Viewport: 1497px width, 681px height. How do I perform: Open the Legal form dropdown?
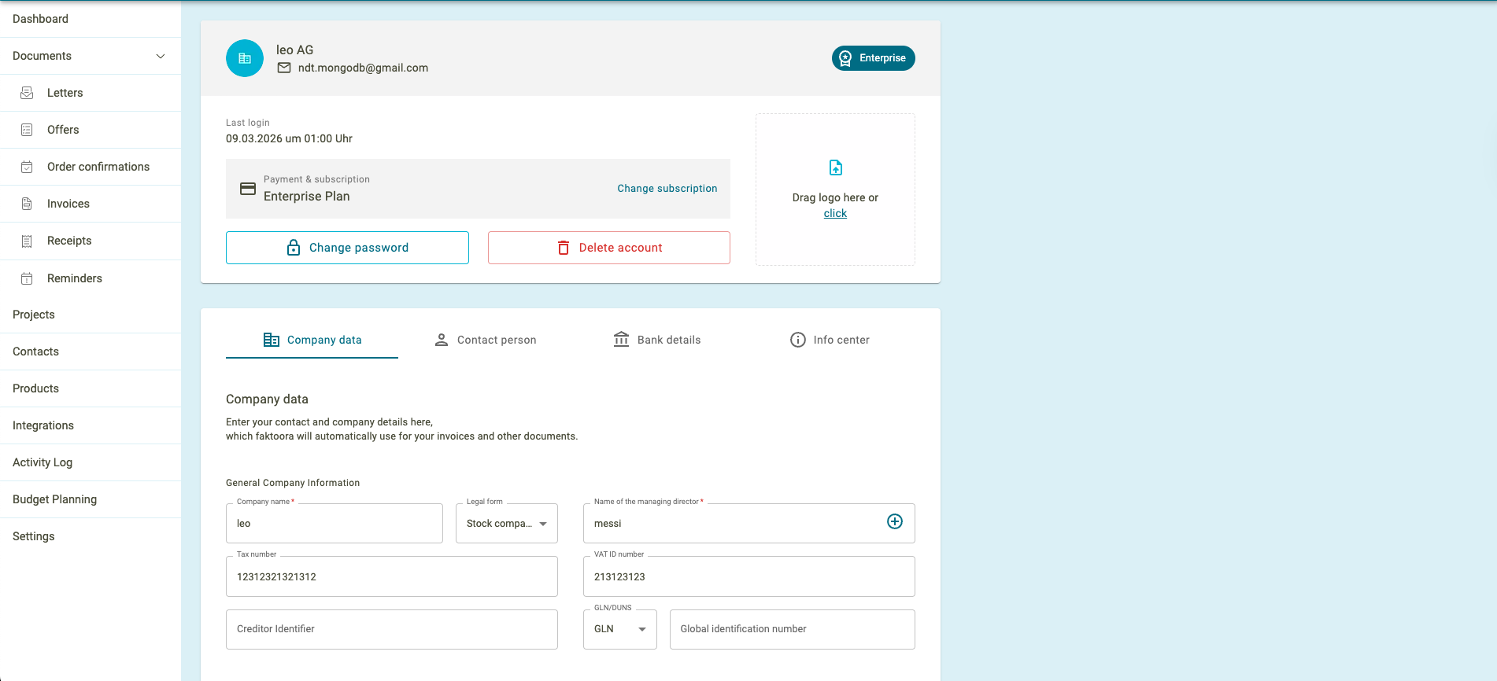(507, 524)
